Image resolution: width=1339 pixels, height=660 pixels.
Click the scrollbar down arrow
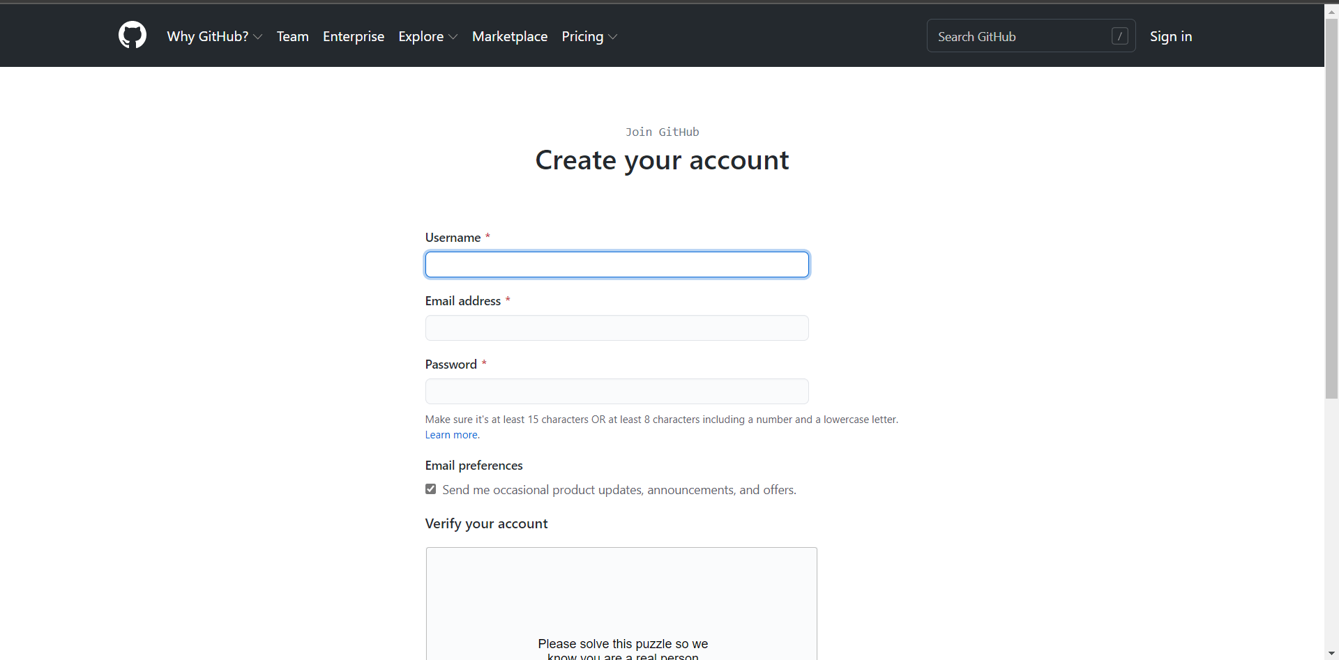pyautogui.click(x=1331, y=652)
